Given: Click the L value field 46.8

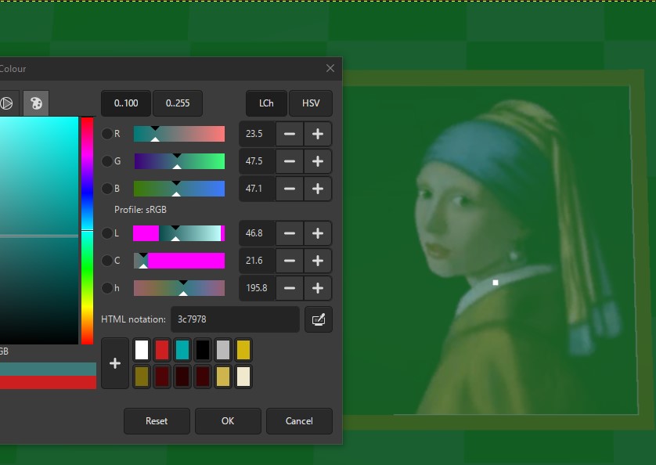Looking at the screenshot, I should [258, 233].
